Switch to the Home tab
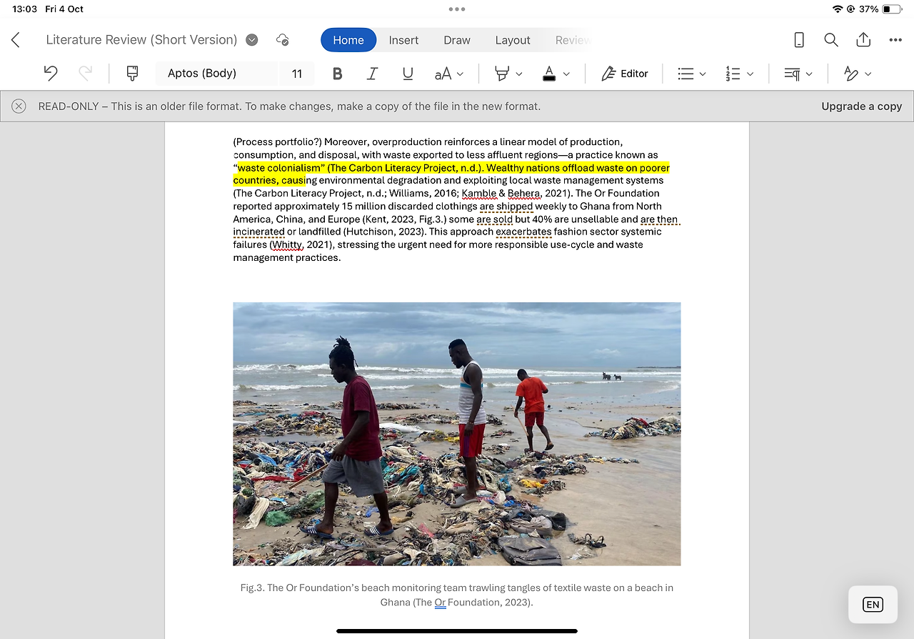The height and width of the screenshot is (639, 914). click(x=348, y=40)
